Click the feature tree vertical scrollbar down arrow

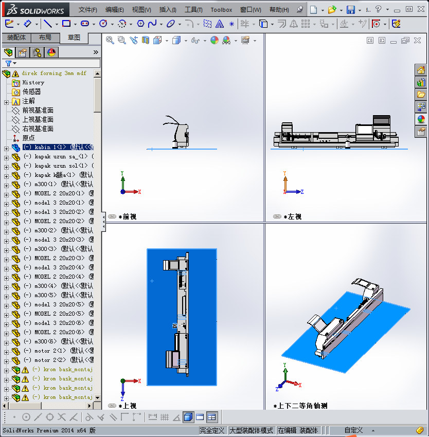(97, 398)
